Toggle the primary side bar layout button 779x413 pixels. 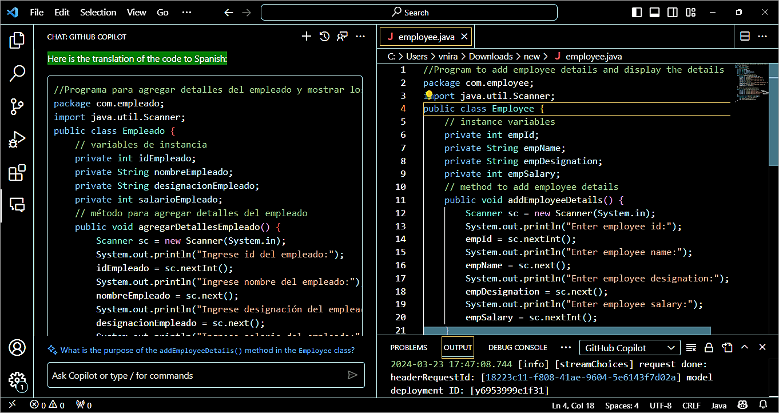(x=637, y=12)
